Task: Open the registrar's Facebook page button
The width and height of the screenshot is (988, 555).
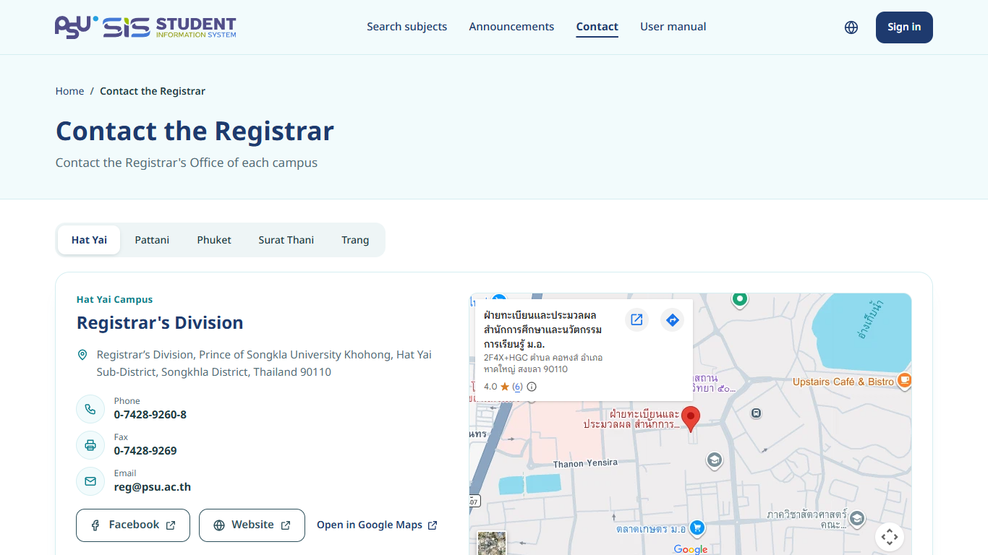Action: point(133,525)
